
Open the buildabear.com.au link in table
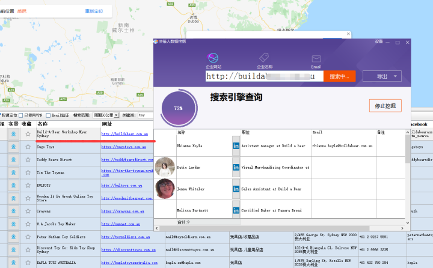click(124, 134)
